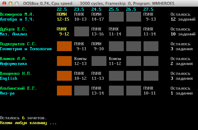Select professor name Дубцов Е.С.
The width and height of the screenshot is (198, 130).
(x=13, y=29)
